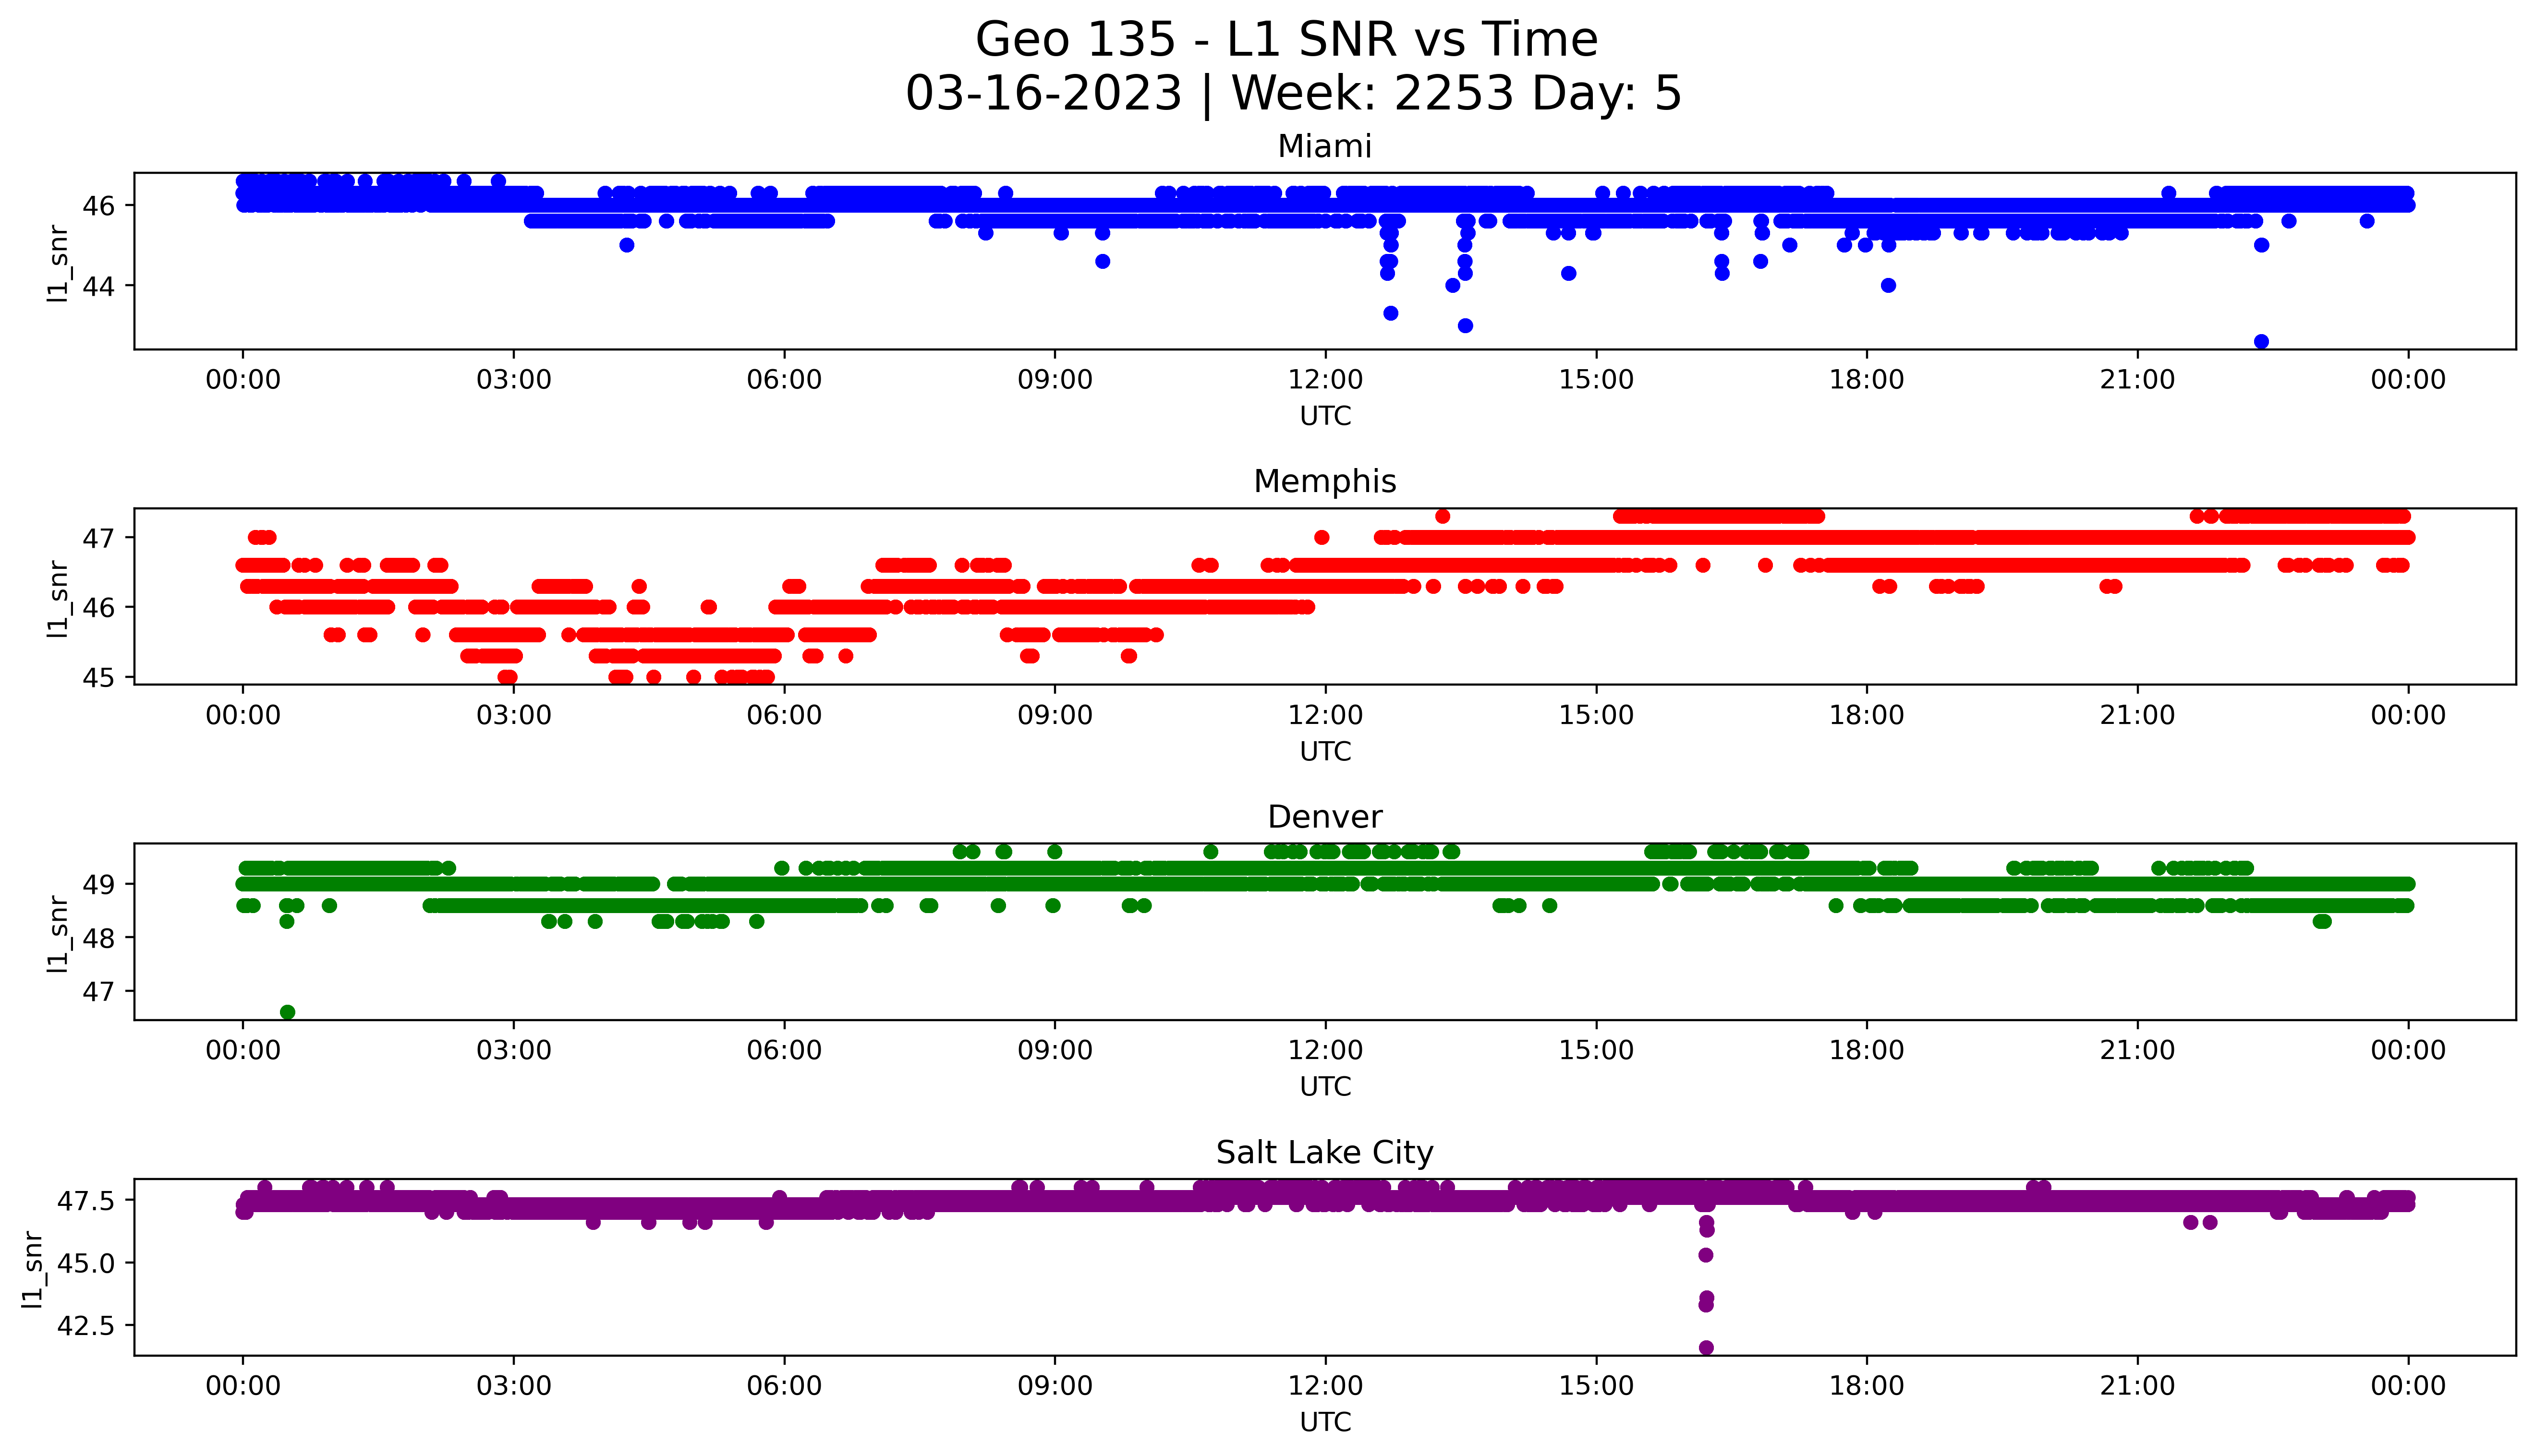Click the 15:00 tick label on Memphis plot

pos(1596,715)
